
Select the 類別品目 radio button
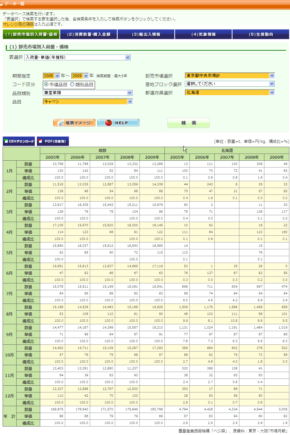[72, 85]
